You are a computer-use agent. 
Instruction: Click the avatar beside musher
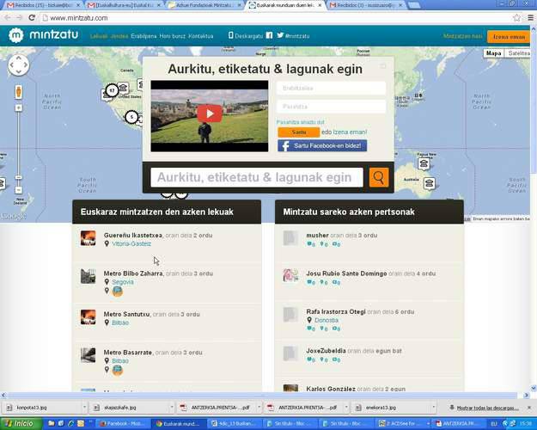coord(290,238)
